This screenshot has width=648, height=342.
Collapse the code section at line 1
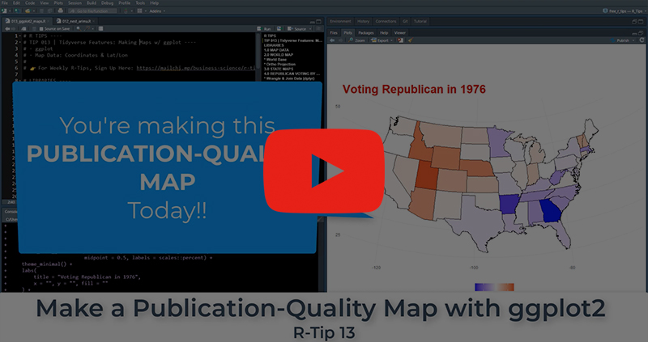click(x=19, y=36)
